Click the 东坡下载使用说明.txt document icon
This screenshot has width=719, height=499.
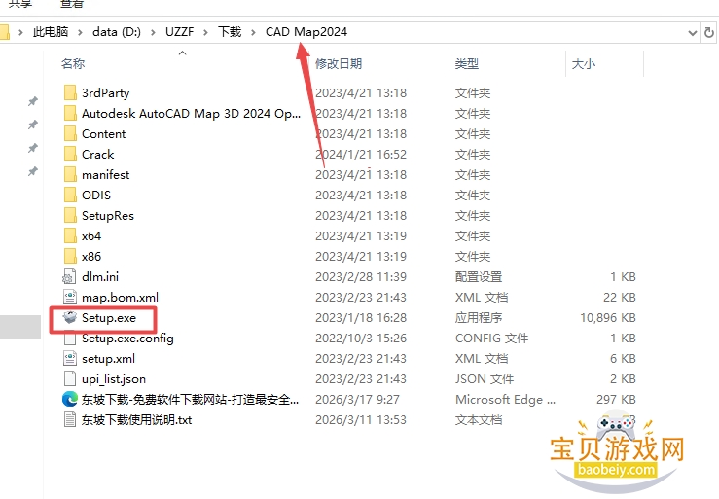(70, 419)
